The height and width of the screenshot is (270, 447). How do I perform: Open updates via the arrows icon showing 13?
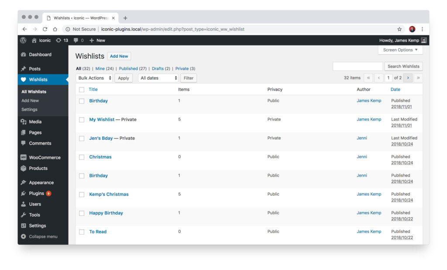coord(58,40)
